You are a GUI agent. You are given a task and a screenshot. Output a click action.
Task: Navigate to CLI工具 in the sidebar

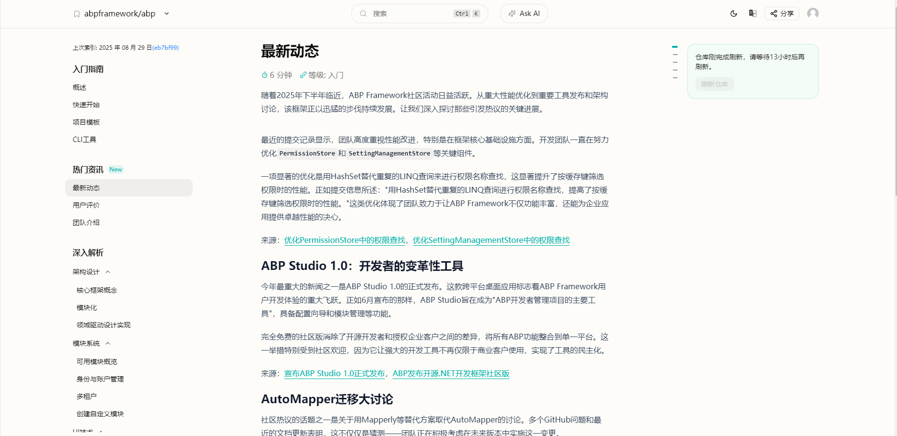pos(85,140)
